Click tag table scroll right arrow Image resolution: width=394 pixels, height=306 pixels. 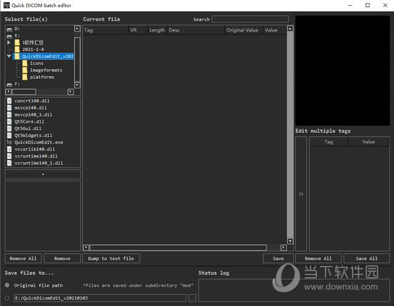pos(283,248)
